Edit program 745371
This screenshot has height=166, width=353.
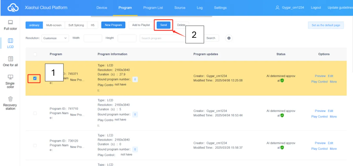331,76
